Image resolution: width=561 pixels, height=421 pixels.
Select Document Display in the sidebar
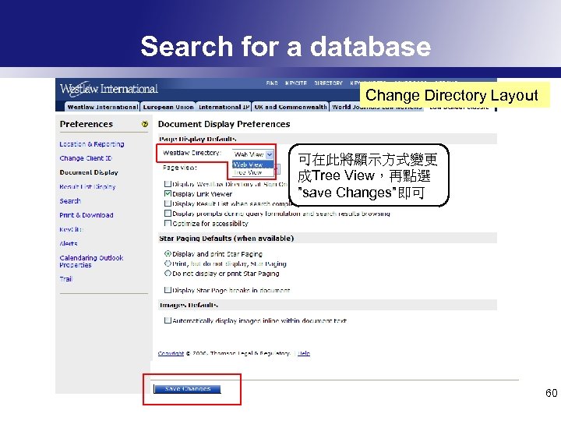89,172
